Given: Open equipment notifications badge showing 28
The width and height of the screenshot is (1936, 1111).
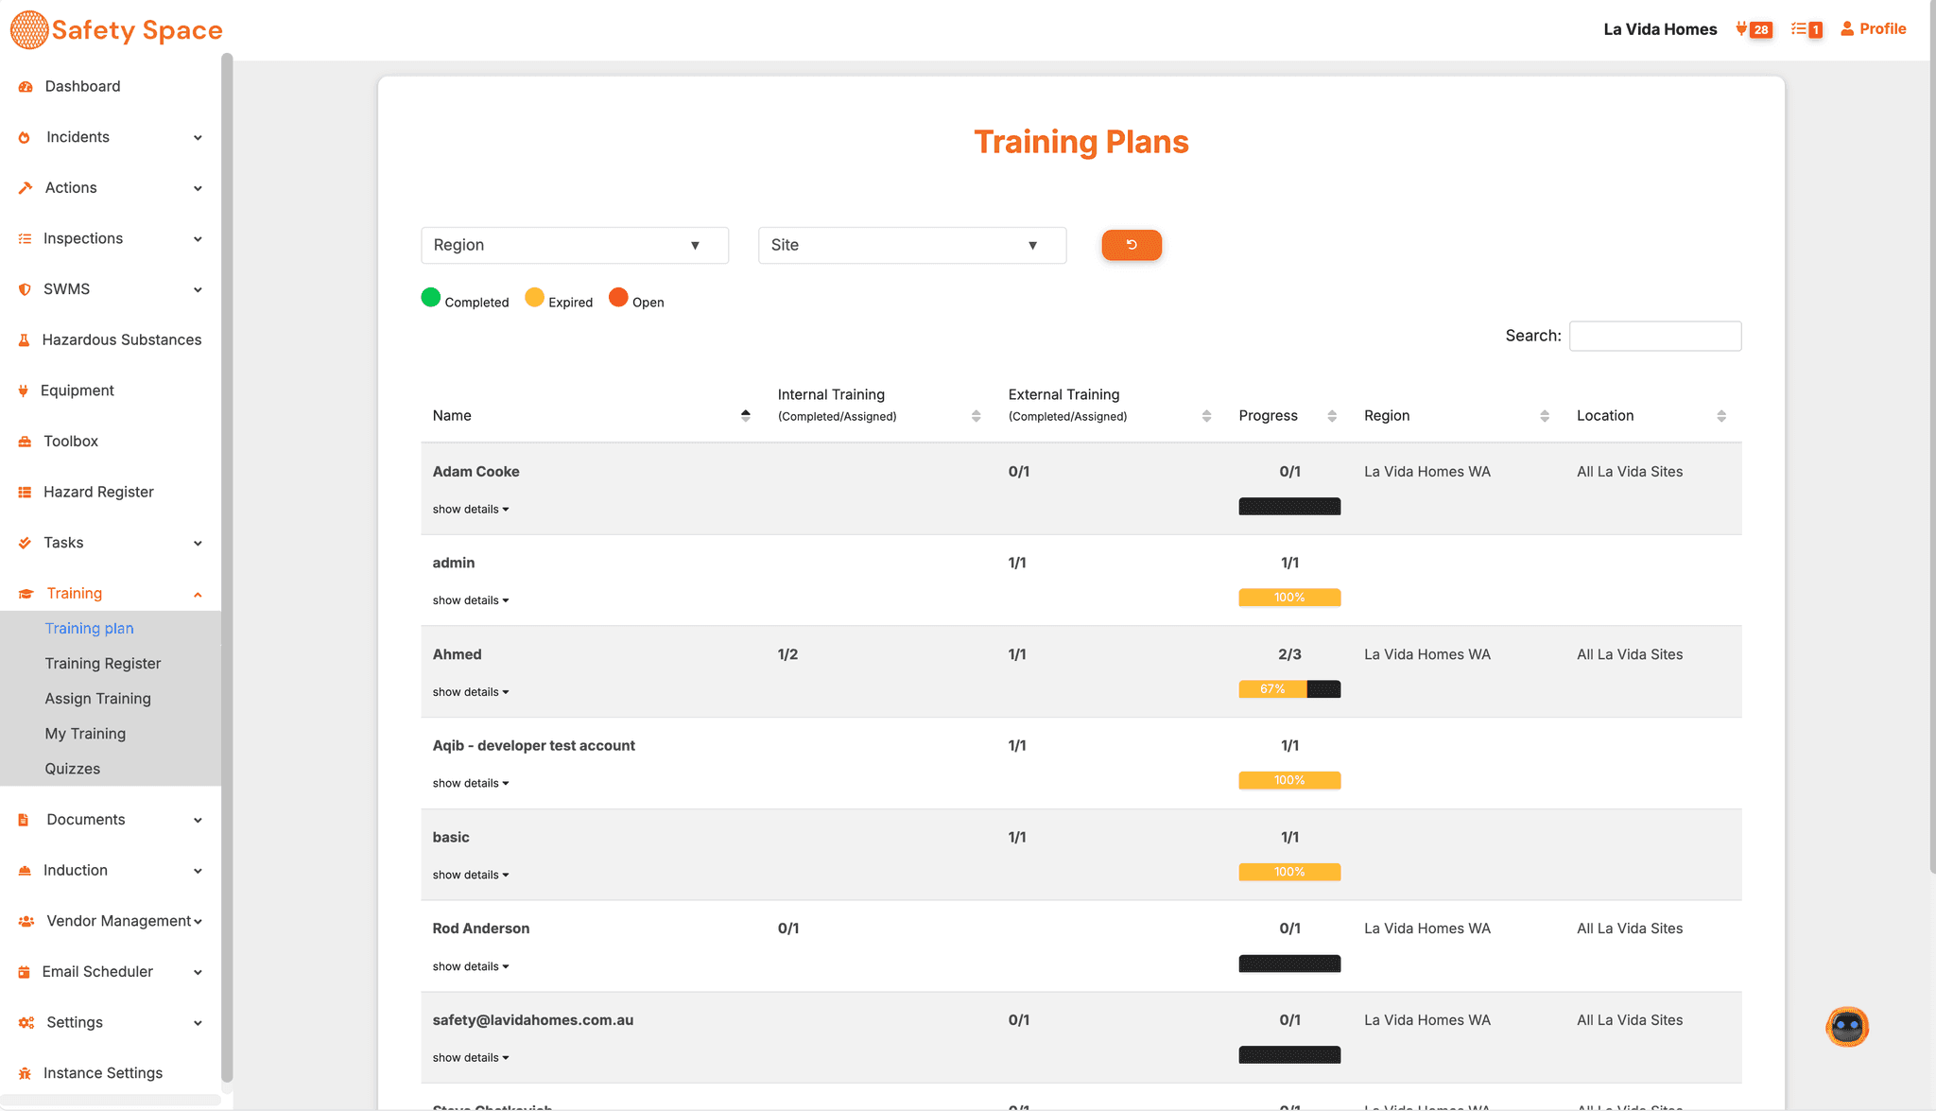Looking at the screenshot, I should click(1754, 29).
